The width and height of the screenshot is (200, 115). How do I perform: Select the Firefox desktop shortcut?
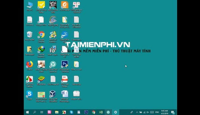(x=30, y=66)
